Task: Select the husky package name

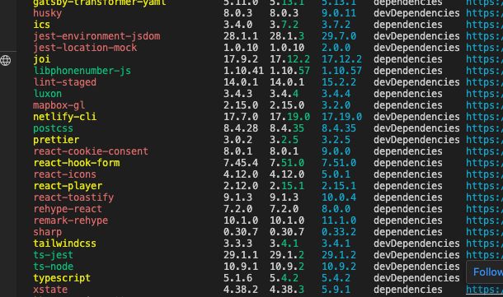Action: [x=48, y=13]
